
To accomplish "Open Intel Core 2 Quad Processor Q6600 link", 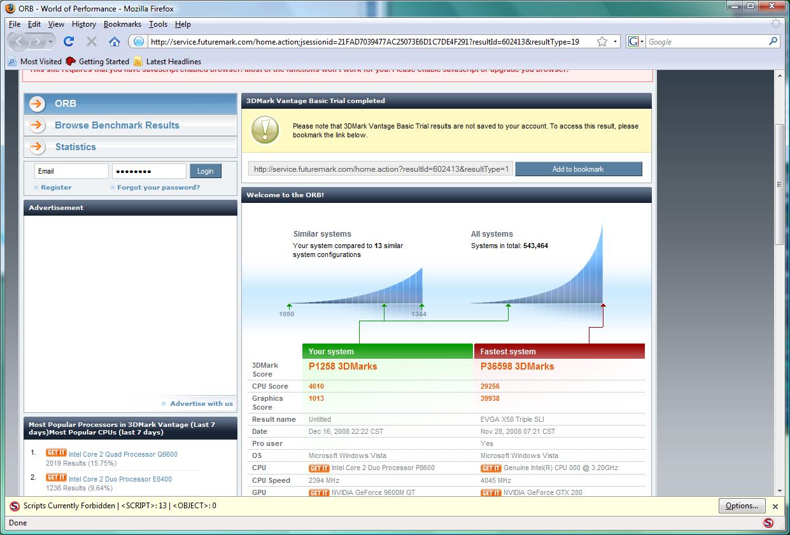I will [x=123, y=455].
